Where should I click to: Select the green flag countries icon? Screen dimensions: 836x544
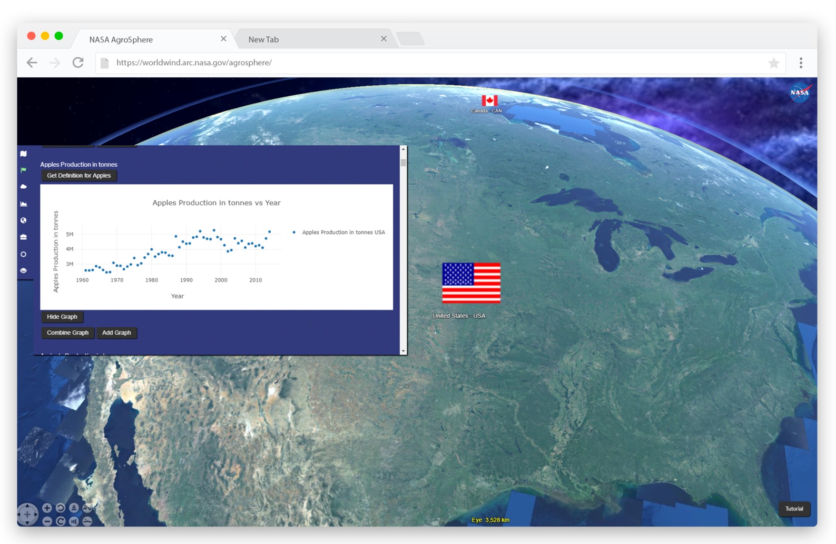pos(23,170)
